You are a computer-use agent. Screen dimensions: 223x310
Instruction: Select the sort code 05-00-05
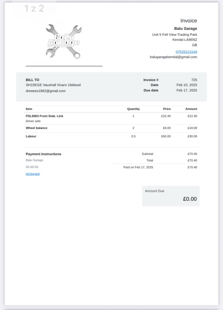coord(32,167)
